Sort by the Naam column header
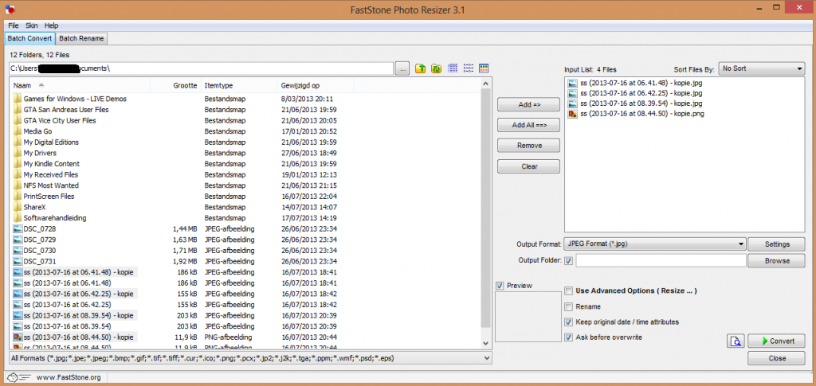The height and width of the screenshot is (386, 816). tap(80, 85)
